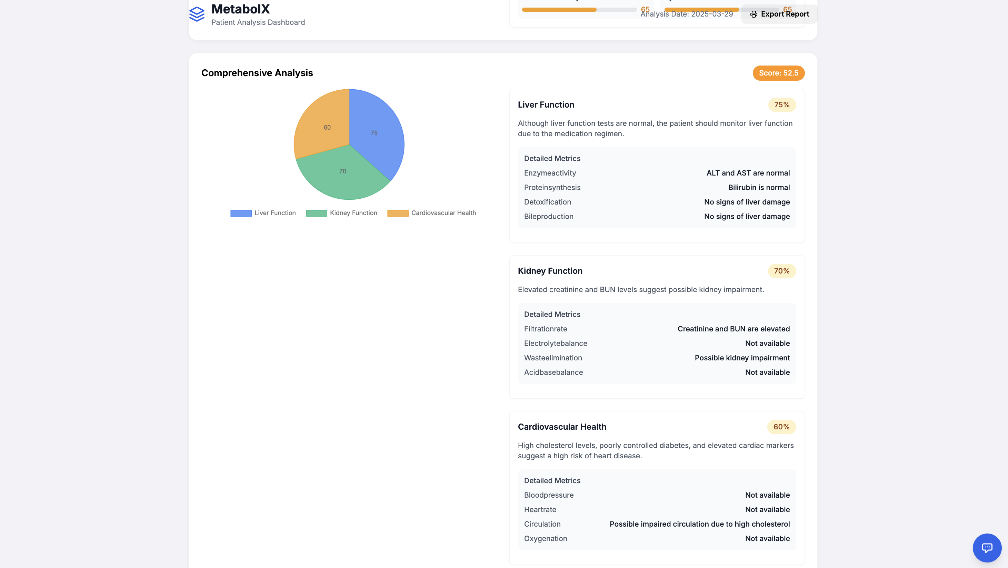
Task: Click the 75% Liver Function badge
Action: tap(781, 105)
